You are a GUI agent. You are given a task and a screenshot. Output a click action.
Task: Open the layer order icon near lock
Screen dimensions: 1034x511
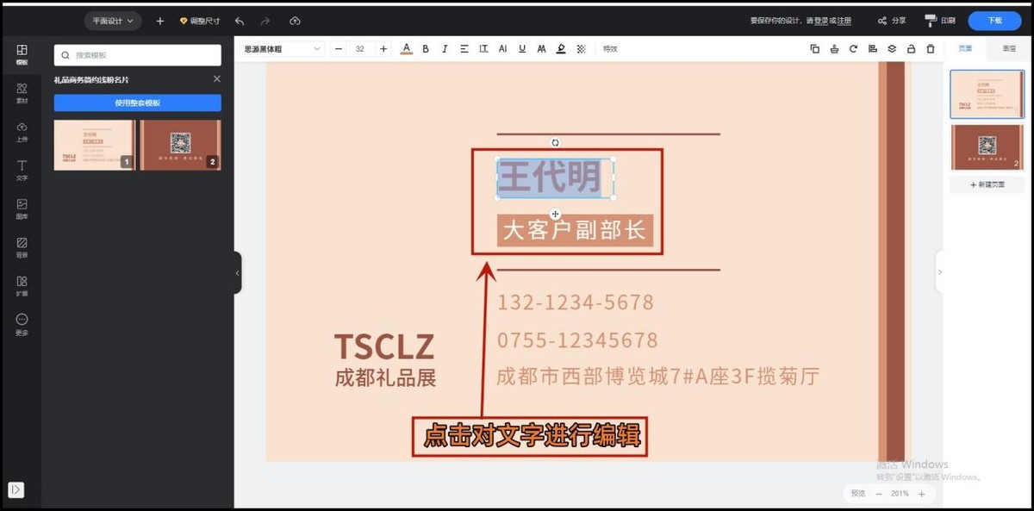(892, 49)
